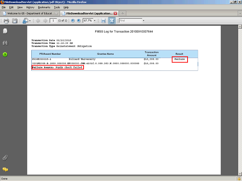The width and height of the screenshot is (242, 181).
Task: Open the View menu
Action: point(20,8)
